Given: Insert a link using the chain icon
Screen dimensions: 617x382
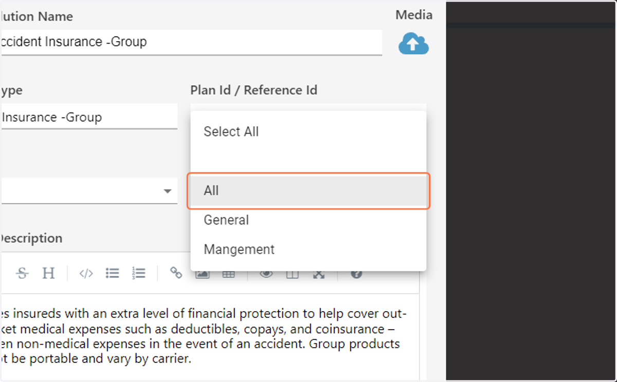Looking at the screenshot, I should pyautogui.click(x=176, y=273).
